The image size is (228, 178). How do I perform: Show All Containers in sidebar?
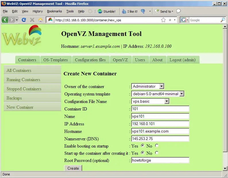pos(32,70)
